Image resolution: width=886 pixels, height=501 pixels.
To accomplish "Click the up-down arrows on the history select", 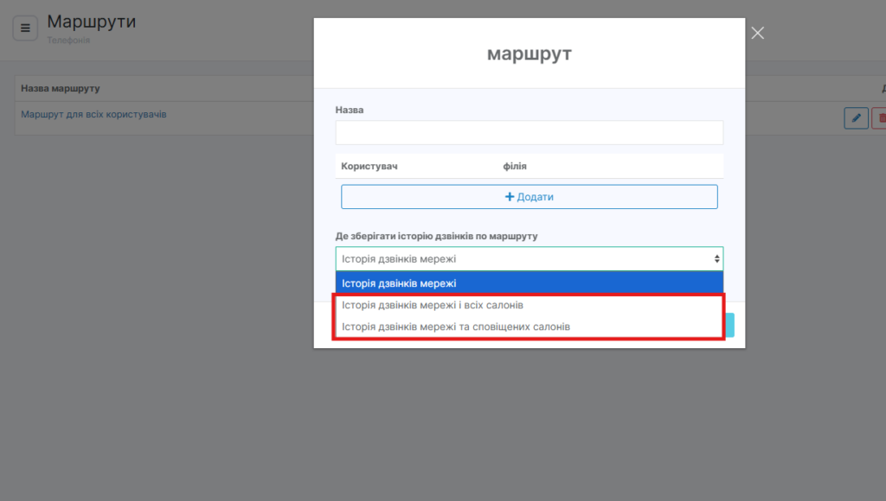I will pos(716,259).
